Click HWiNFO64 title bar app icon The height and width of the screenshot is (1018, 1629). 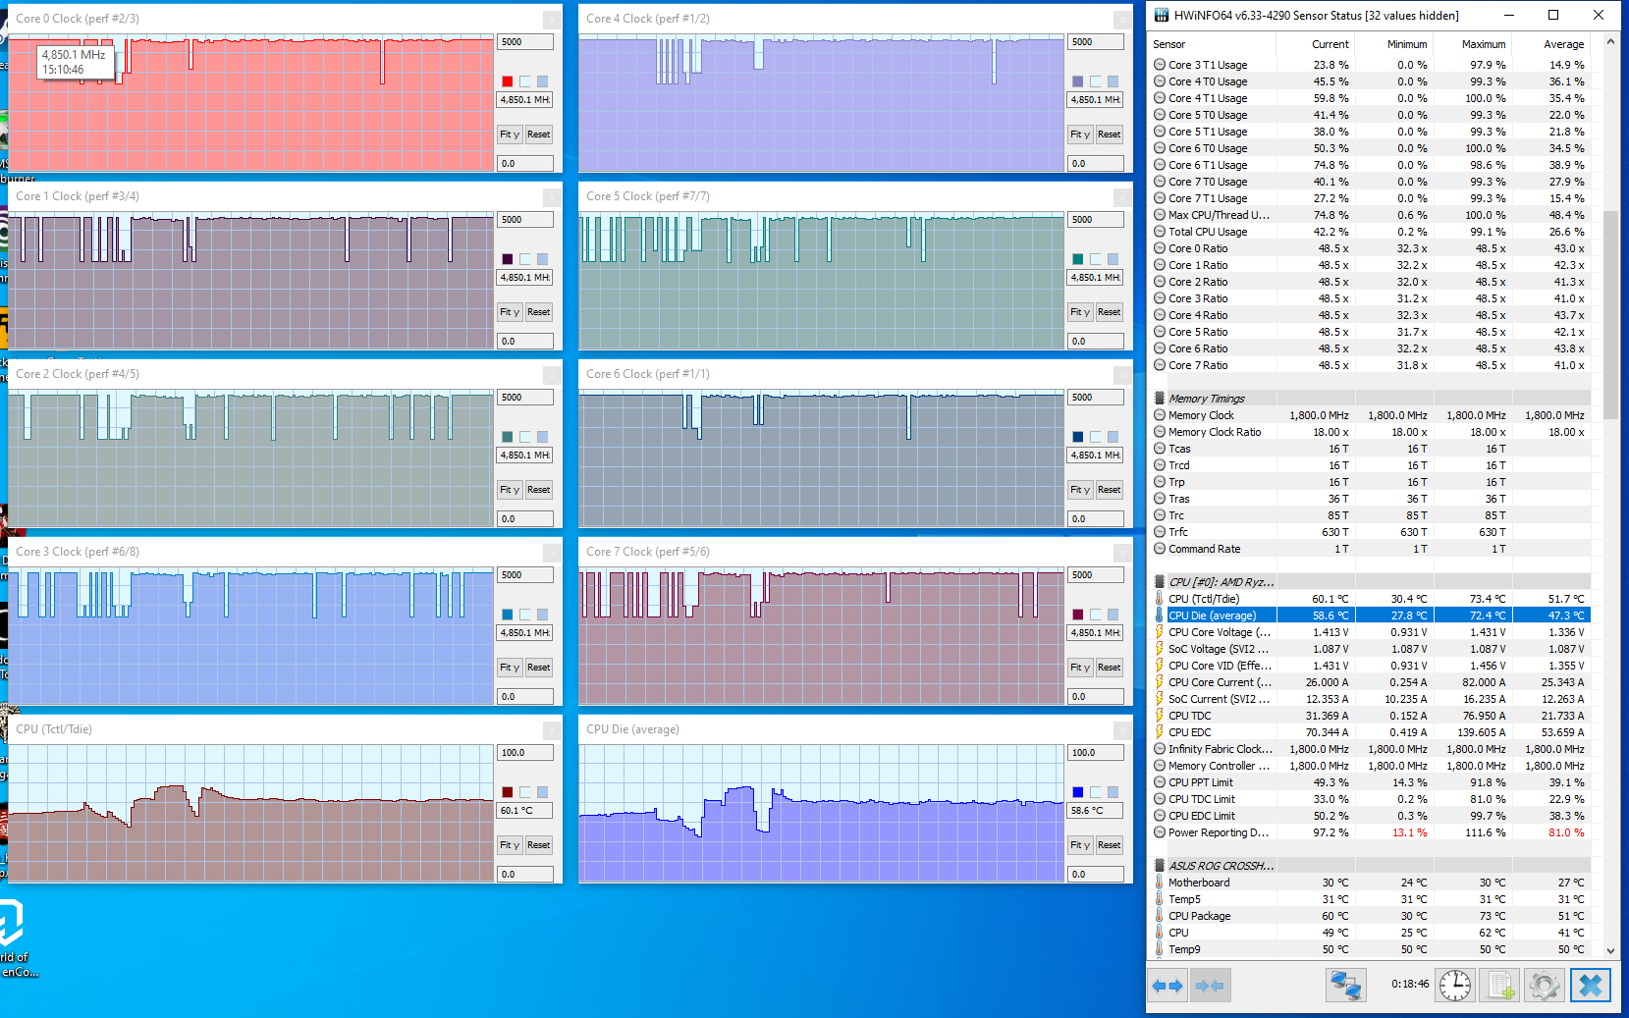pyautogui.click(x=1162, y=15)
